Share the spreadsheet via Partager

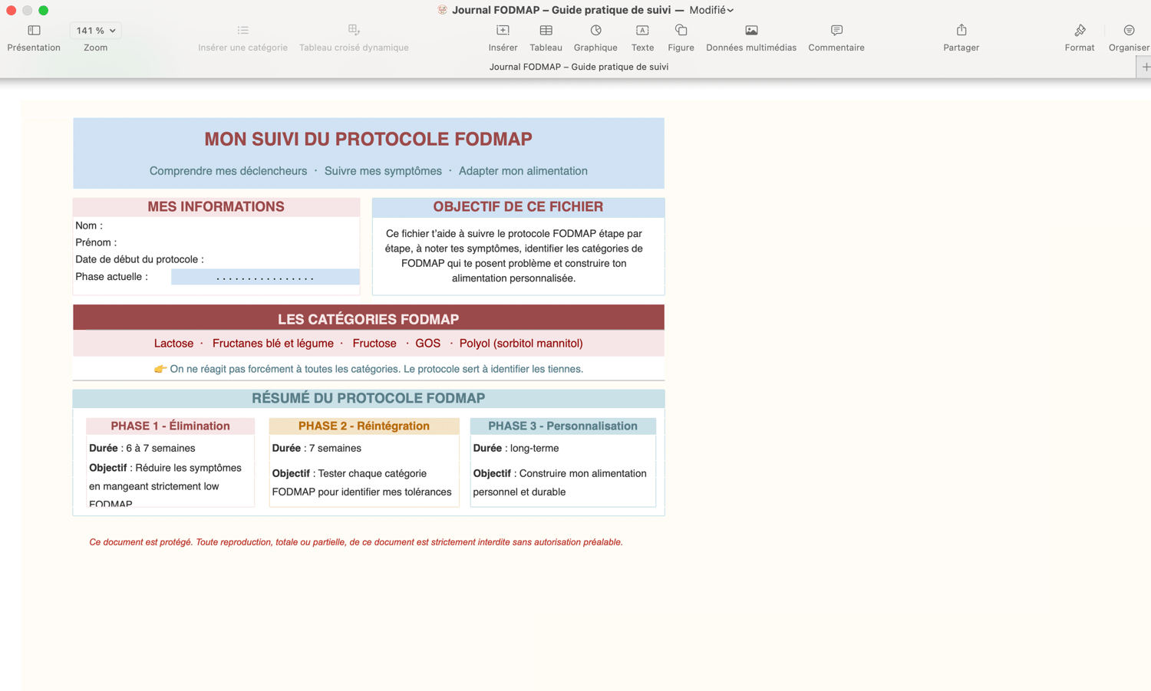click(x=961, y=31)
